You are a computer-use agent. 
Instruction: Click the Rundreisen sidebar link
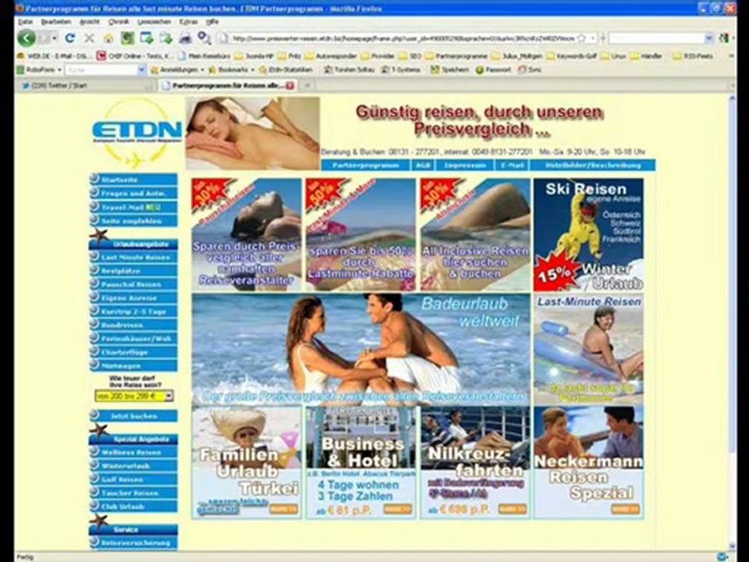[133, 325]
